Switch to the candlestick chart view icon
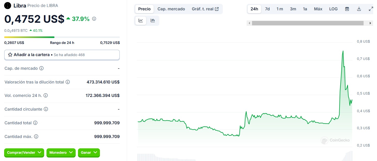 (x=153, y=21)
